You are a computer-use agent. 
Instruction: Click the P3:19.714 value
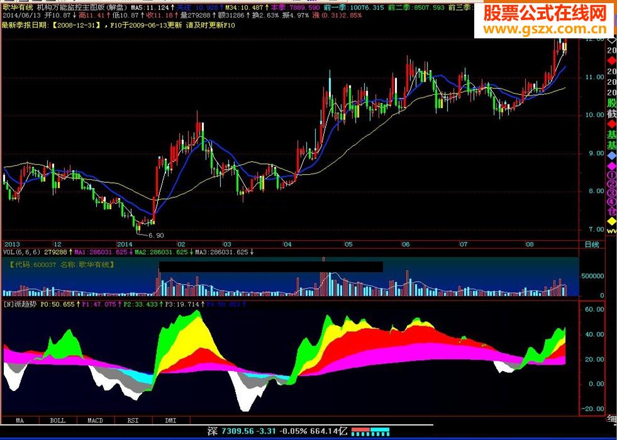coord(184,304)
